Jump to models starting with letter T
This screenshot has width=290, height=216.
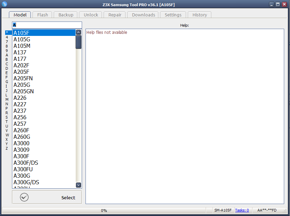click(6, 122)
